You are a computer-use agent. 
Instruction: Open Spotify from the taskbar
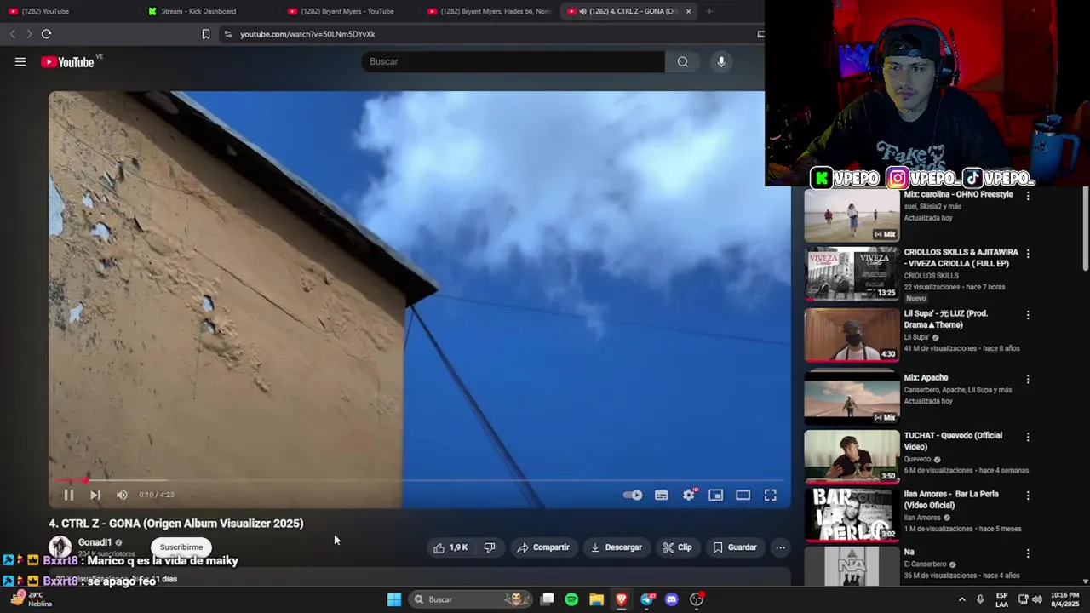(571, 599)
